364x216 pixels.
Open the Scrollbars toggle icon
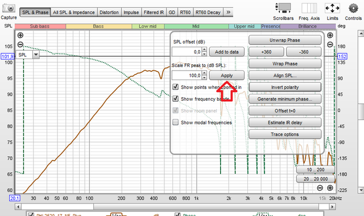(x=283, y=9)
